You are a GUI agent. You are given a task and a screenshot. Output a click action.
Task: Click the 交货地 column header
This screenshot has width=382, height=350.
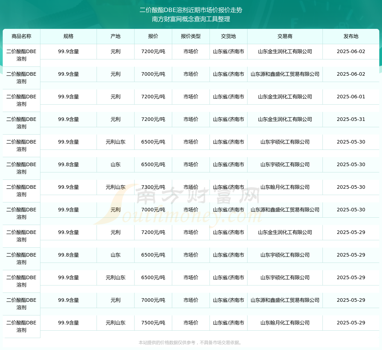228,36
